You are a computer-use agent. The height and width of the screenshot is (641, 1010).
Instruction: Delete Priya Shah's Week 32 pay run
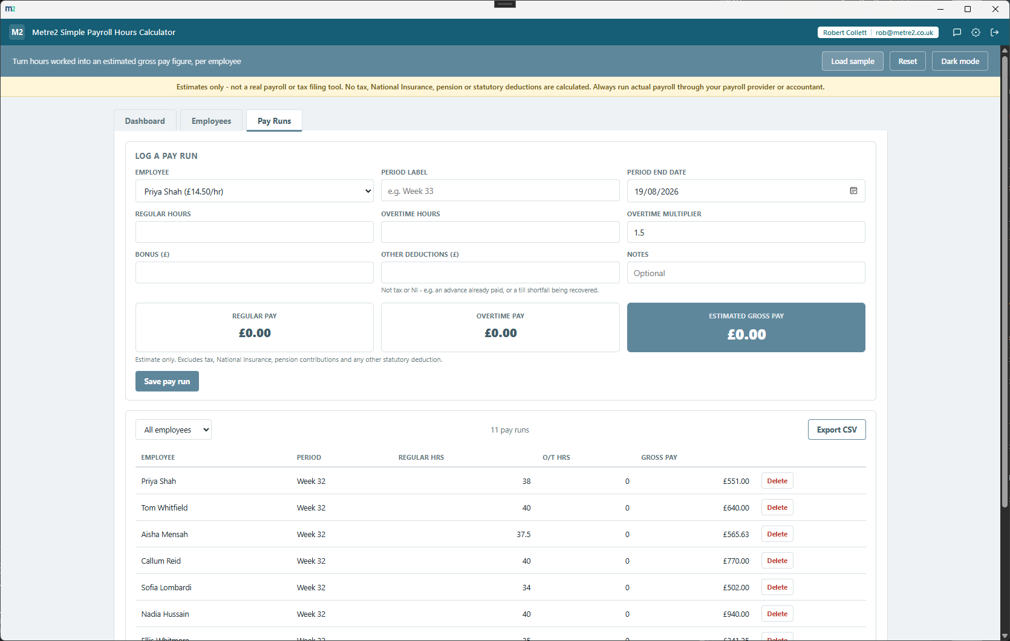click(777, 481)
